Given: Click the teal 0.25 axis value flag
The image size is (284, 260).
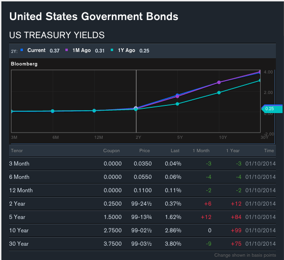Looking at the screenshot, I should pos(272,109).
